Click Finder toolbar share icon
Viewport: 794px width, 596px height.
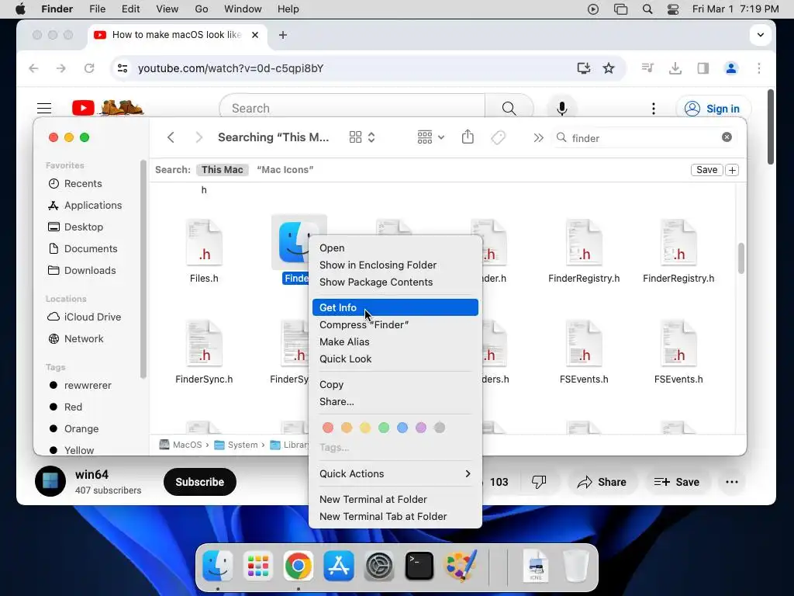pos(468,137)
